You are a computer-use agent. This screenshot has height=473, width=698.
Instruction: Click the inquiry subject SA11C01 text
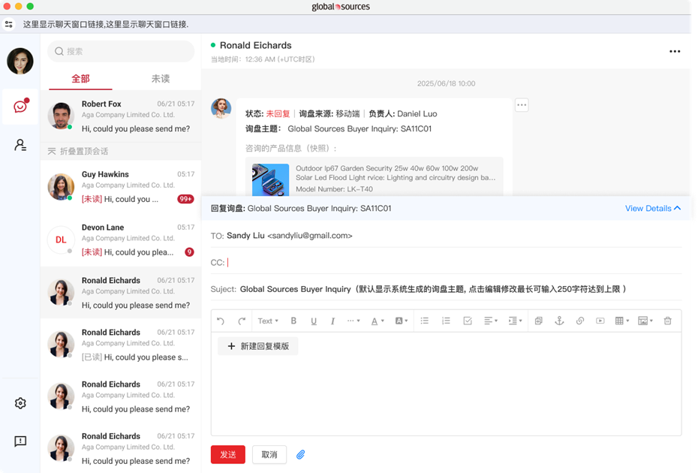[x=360, y=128]
